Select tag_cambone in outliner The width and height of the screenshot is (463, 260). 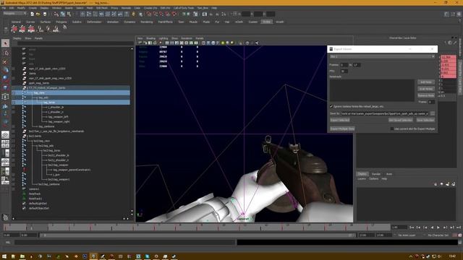point(46,126)
